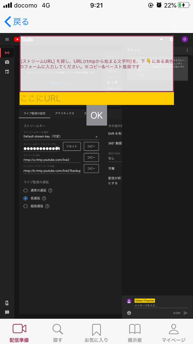This screenshot has width=193, height=344.
Task: Toggle stream key visibility eye icon
Action: 58,148
